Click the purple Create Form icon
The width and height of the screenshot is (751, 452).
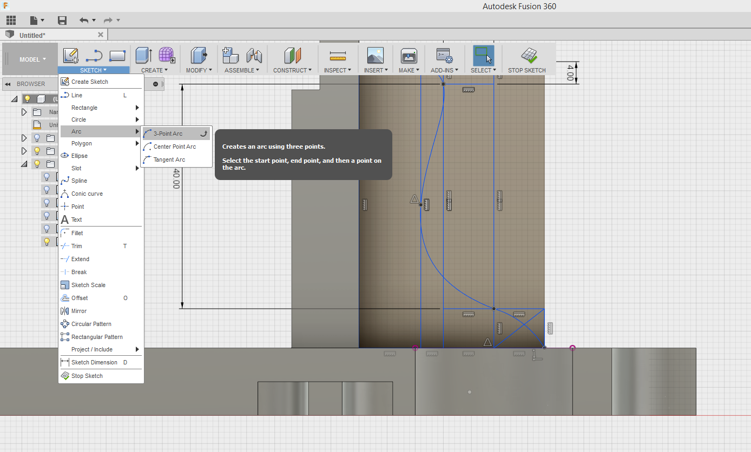click(166, 55)
